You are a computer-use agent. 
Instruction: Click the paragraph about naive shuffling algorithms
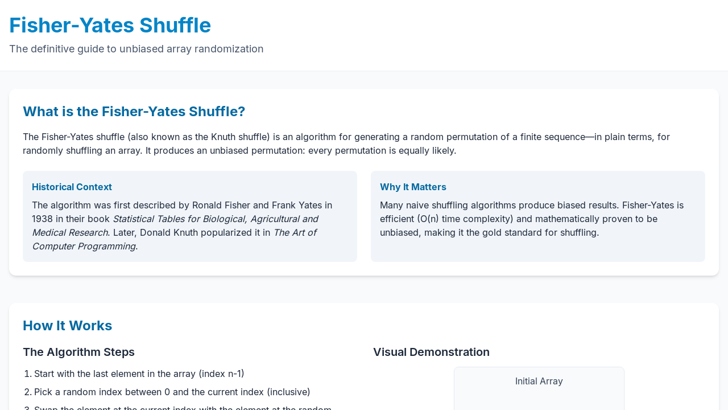(532, 219)
